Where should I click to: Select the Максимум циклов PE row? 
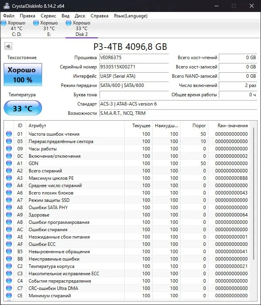click(x=127, y=178)
